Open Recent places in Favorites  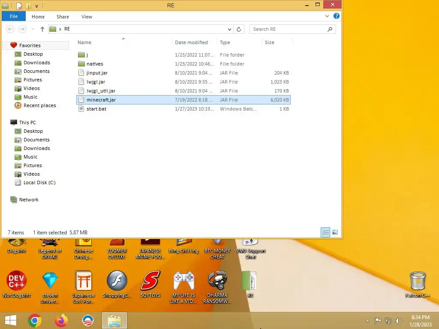pyautogui.click(x=40, y=105)
